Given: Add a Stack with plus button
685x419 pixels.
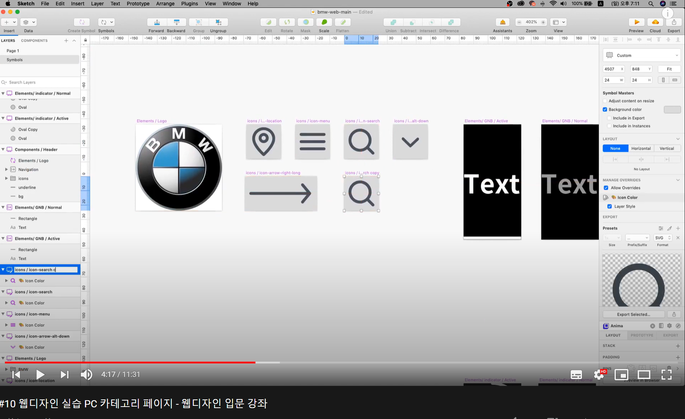Looking at the screenshot, I should coord(678,346).
